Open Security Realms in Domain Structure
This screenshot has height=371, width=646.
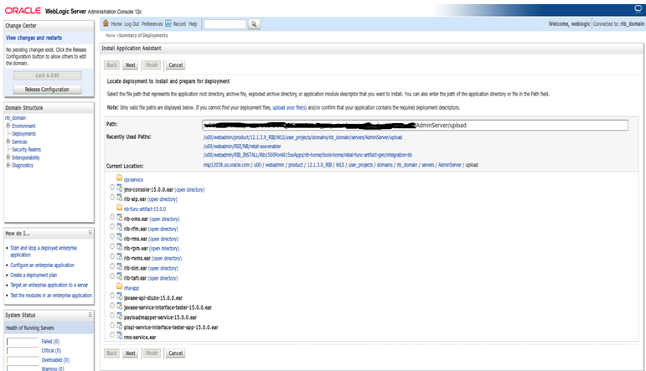pos(26,149)
